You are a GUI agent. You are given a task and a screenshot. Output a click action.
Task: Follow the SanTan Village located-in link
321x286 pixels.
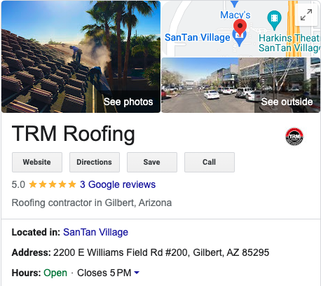[95, 232]
